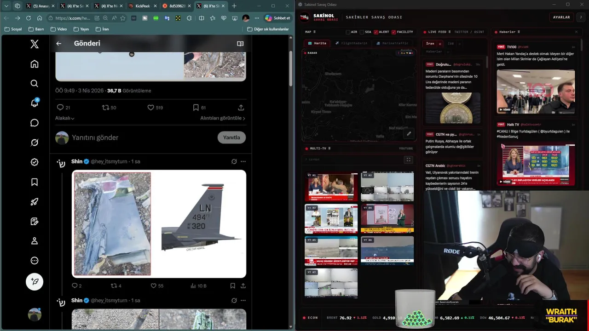
Task: Switch to the FlightRadar24 tab
Action: click(x=351, y=43)
